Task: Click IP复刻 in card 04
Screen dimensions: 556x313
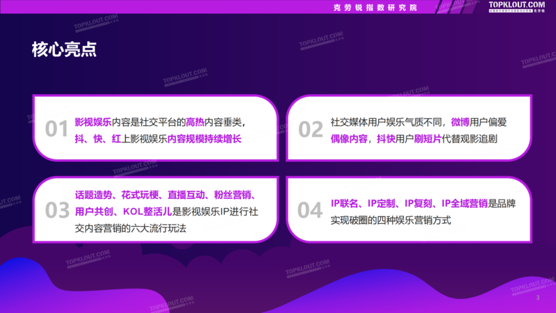Action: coord(418,203)
